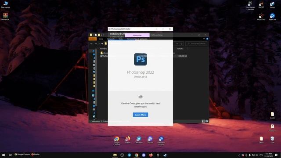This screenshot has height=158, width=281.
Task: Open the Steam desktop shortcut
Action: pos(272,5)
